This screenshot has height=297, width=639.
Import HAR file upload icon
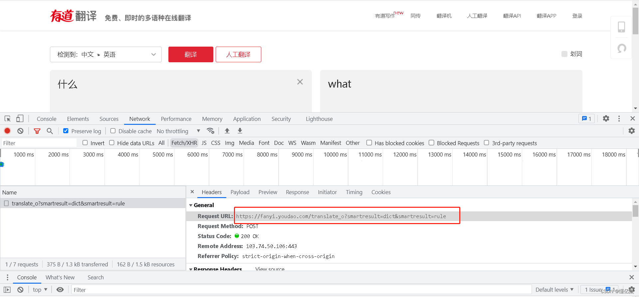click(x=227, y=131)
